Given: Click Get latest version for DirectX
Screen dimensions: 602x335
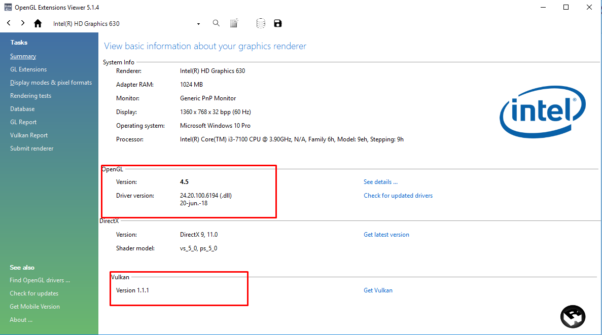Looking at the screenshot, I should tap(386, 234).
